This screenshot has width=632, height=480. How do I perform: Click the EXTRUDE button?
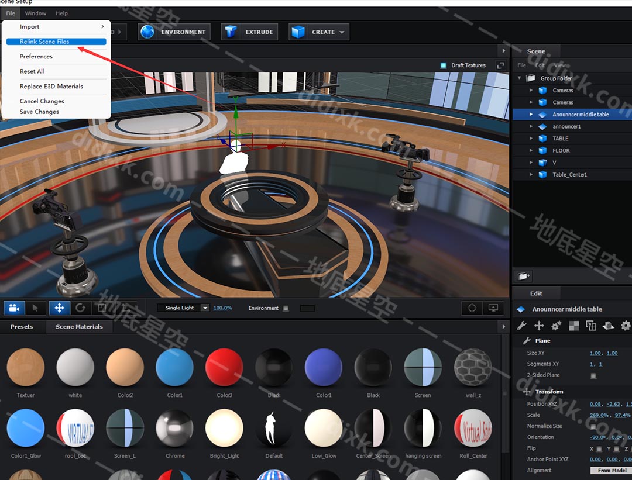[249, 32]
